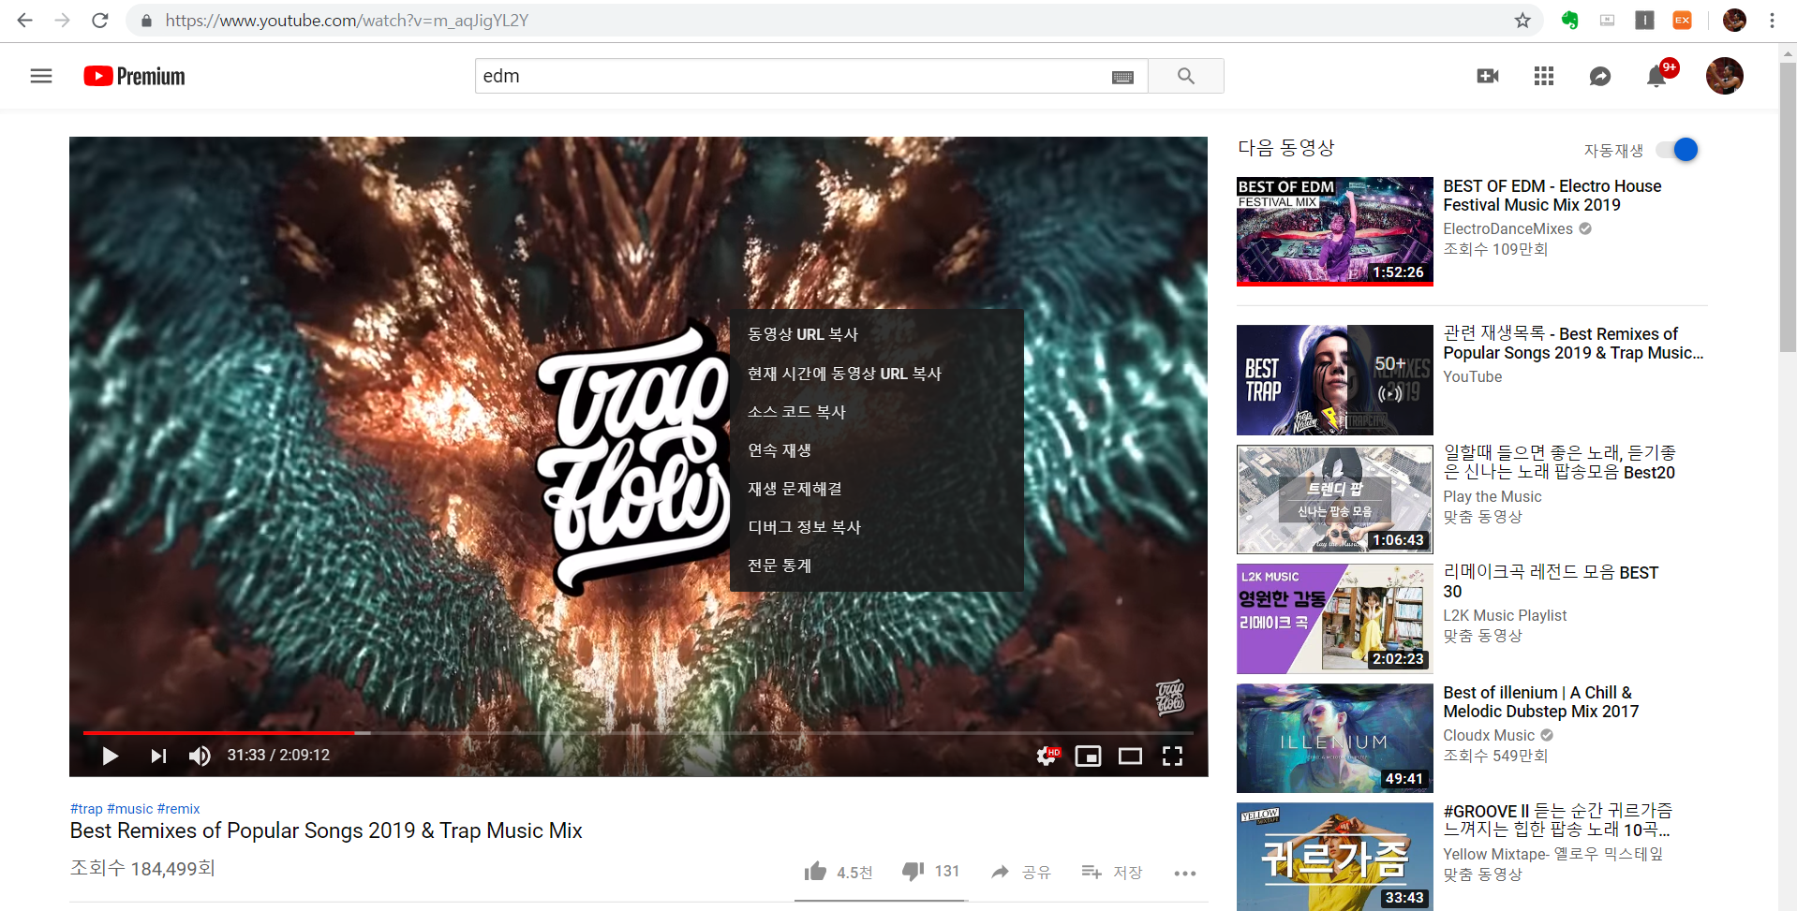Image resolution: width=1797 pixels, height=911 pixels.
Task: Play the video with the play button
Action: 110,756
